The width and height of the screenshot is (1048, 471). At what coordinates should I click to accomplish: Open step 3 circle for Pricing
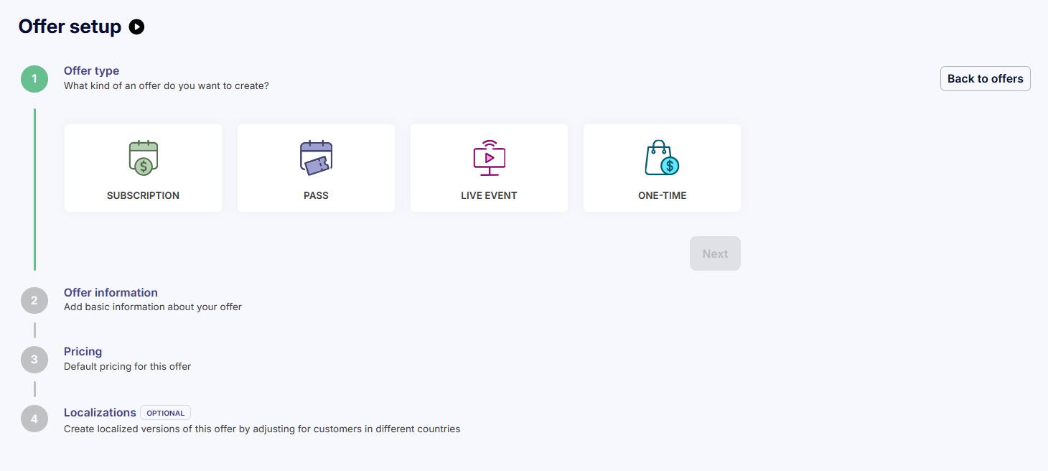pos(34,360)
